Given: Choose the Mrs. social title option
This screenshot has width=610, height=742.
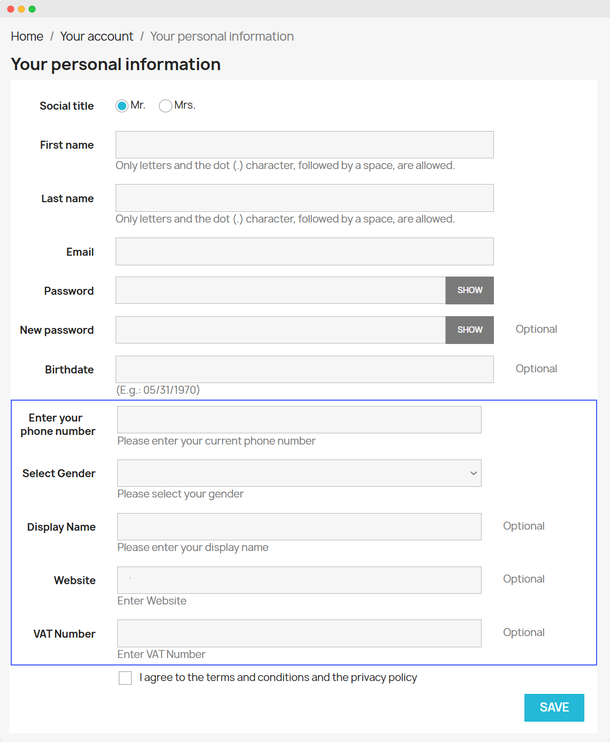Looking at the screenshot, I should tap(165, 106).
